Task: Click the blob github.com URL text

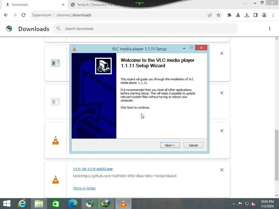Action: pyautogui.click(x=125, y=176)
